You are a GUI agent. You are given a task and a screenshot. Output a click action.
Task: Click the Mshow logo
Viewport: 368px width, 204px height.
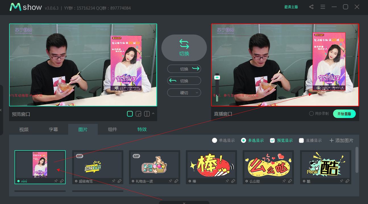coord(26,7)
